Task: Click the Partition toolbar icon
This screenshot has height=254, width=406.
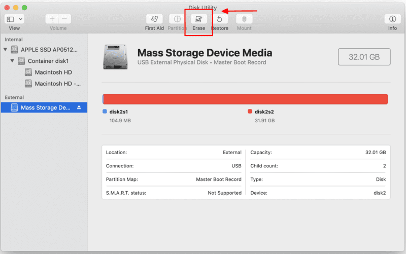Action: click(x=177, y=19)
